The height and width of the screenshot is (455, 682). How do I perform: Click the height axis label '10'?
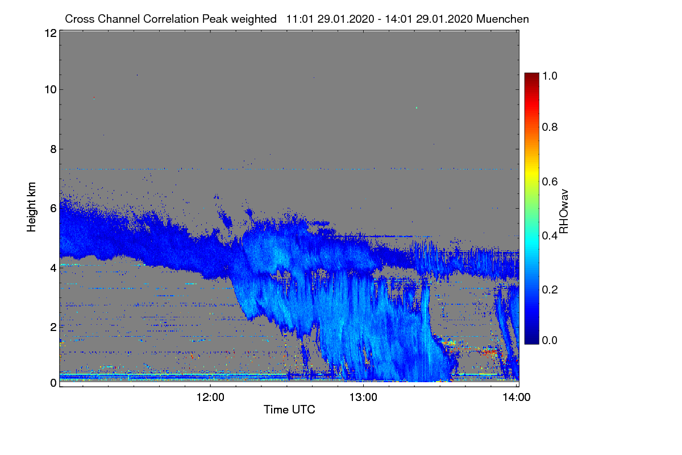point(49,89)
